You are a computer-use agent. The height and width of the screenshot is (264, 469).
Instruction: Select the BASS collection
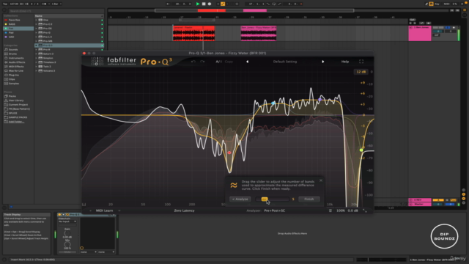pos(12,24)
